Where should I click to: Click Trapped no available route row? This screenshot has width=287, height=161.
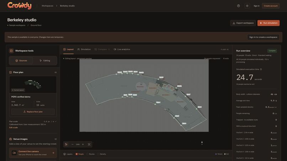click(x=256, y=120)
